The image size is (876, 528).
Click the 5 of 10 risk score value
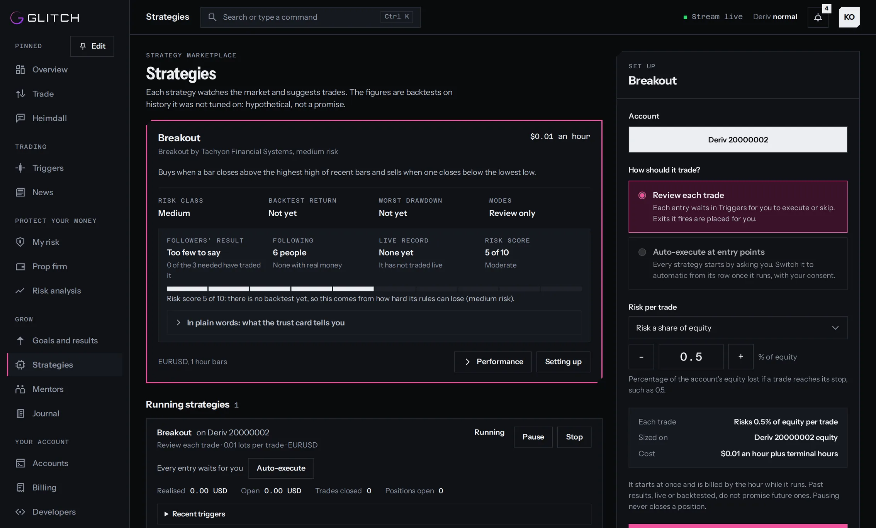497,252
